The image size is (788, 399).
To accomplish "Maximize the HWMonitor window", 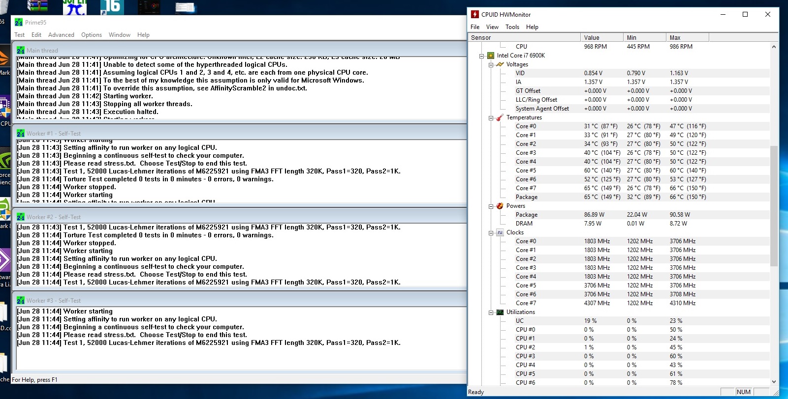I will point(745,14).
